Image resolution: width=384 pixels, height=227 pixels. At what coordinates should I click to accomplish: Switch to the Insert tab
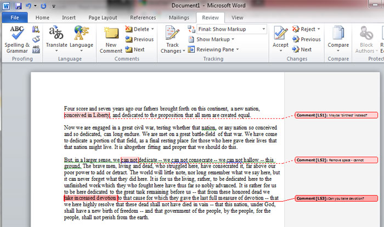coord(69,18)
